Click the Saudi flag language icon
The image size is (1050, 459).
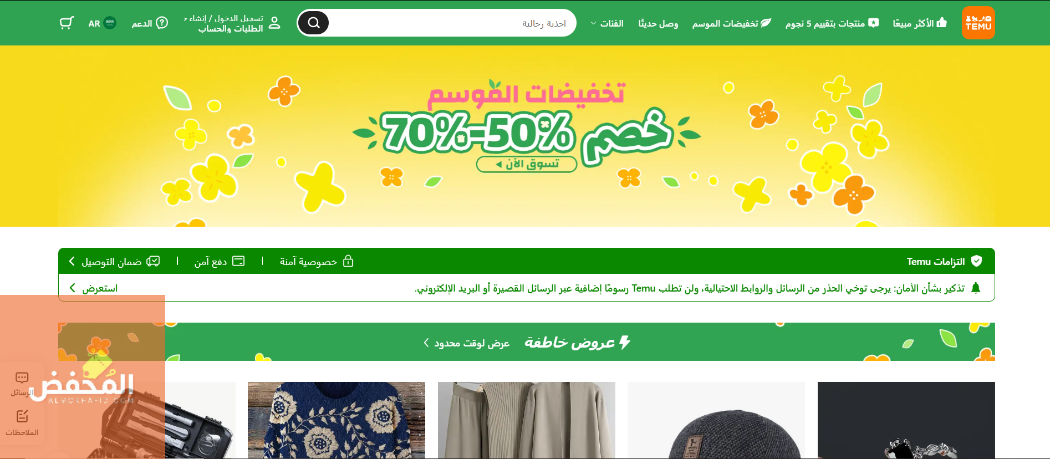click(110, 23)
